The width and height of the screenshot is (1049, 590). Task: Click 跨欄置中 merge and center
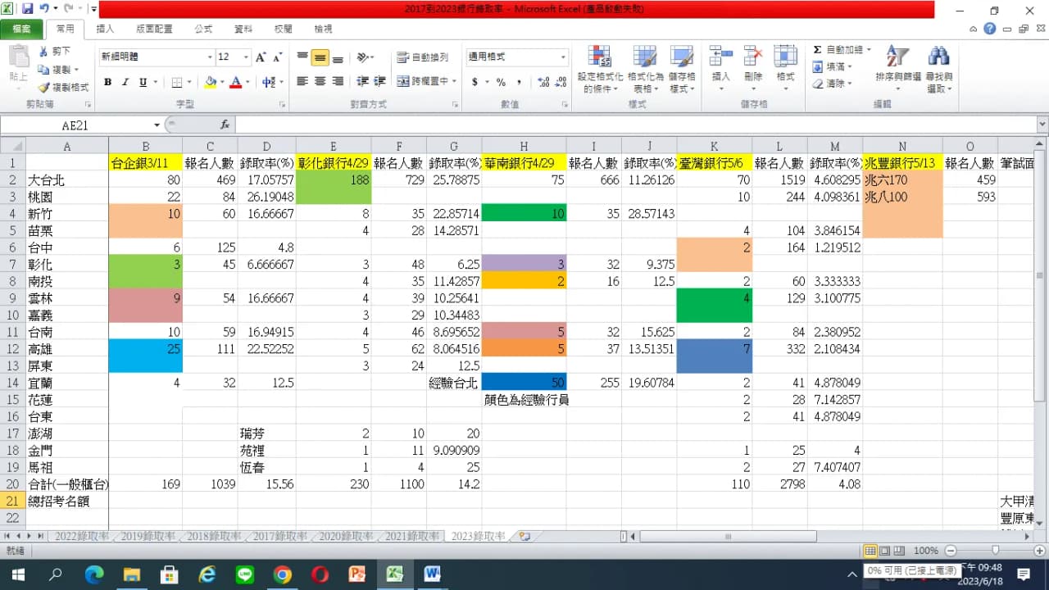click(423, 82)
